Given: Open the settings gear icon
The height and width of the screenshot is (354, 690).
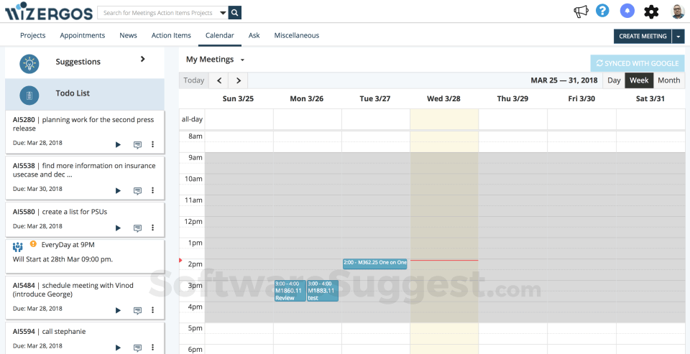Looking at the screenshot, I should tap(651, 11).
